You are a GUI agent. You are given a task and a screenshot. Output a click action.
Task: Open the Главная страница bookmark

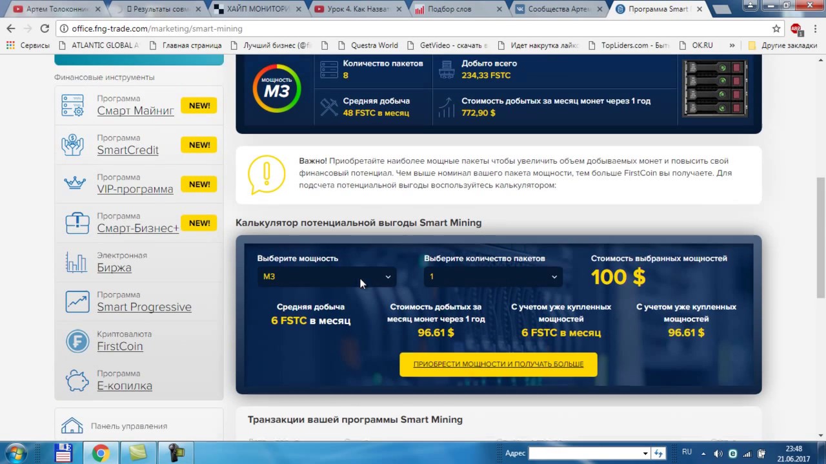186,46
